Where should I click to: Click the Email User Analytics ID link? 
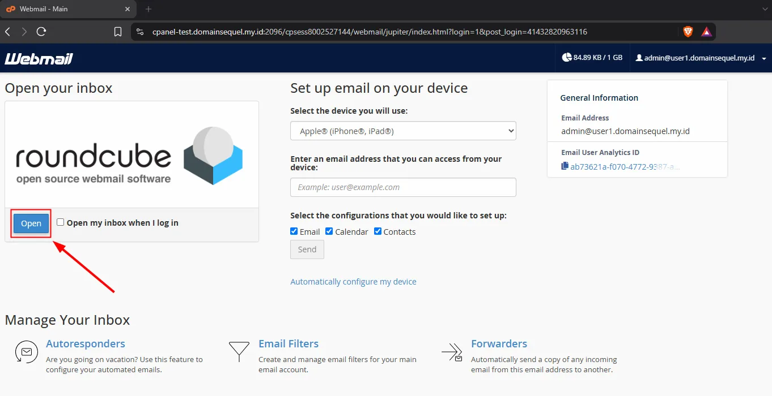tap(625, 166)
